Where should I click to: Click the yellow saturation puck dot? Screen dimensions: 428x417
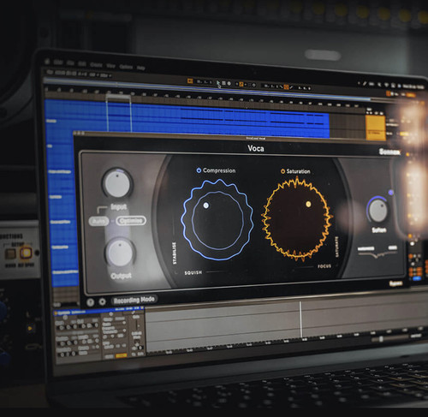pos(308,204)
